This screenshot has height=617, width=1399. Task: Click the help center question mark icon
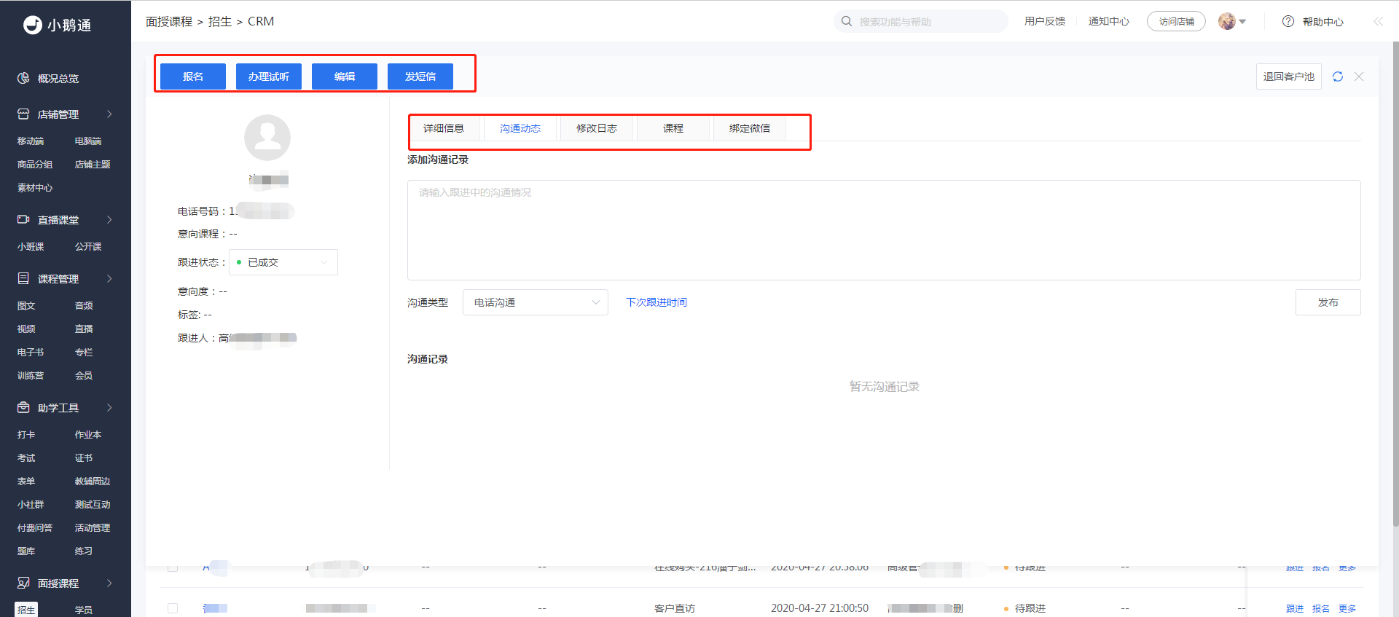coord(1288,21)
